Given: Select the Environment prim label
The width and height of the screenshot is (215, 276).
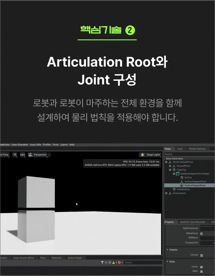Looking at the screenshot, I should pyautogui.click(x=179, y=193).
